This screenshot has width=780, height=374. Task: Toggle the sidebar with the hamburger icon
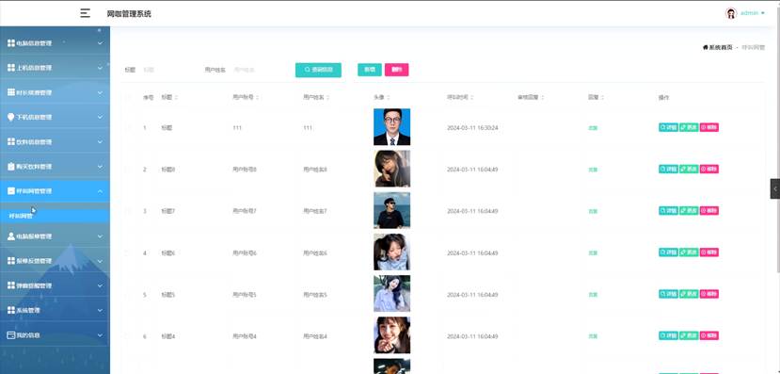pyautogui.click(x=85, y=13)
